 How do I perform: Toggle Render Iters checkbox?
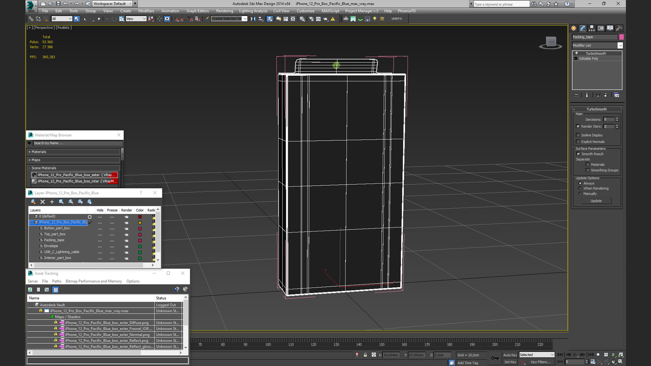578,126
